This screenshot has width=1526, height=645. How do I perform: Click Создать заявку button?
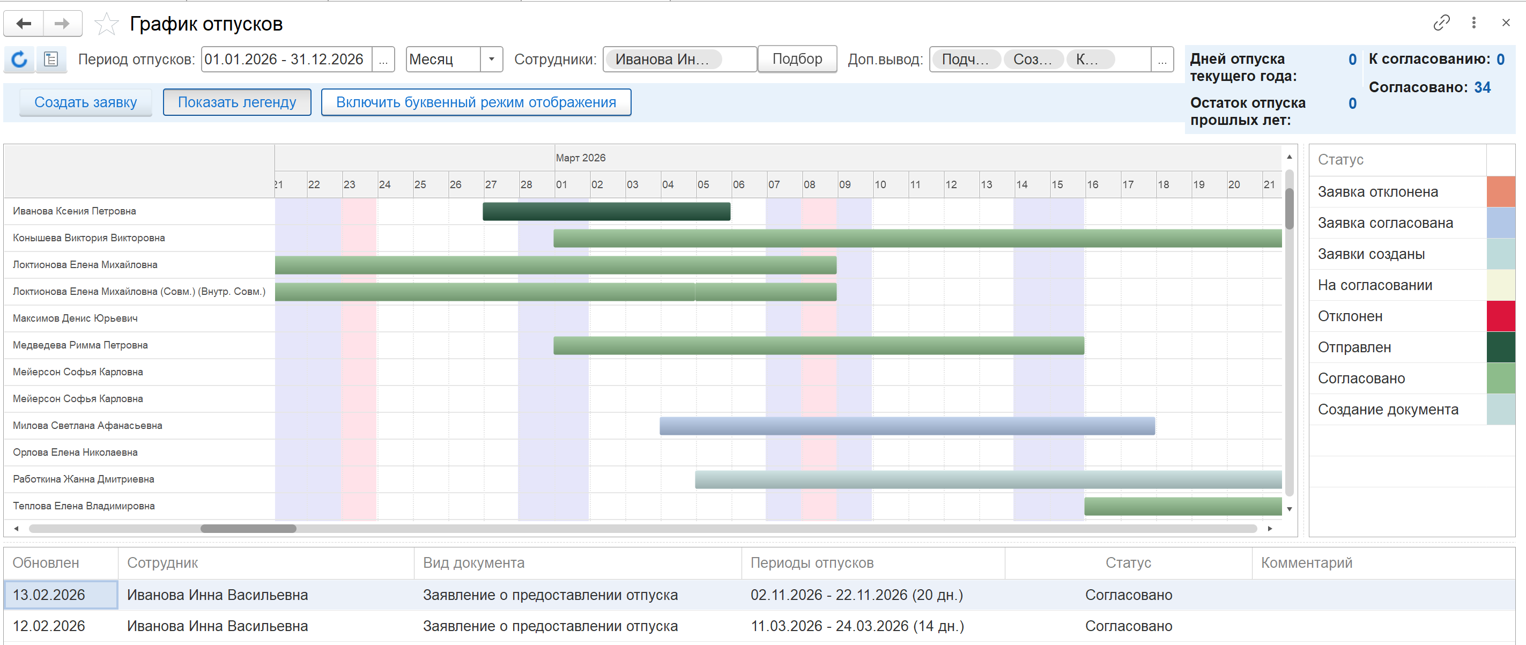click(x=85, y=102)
